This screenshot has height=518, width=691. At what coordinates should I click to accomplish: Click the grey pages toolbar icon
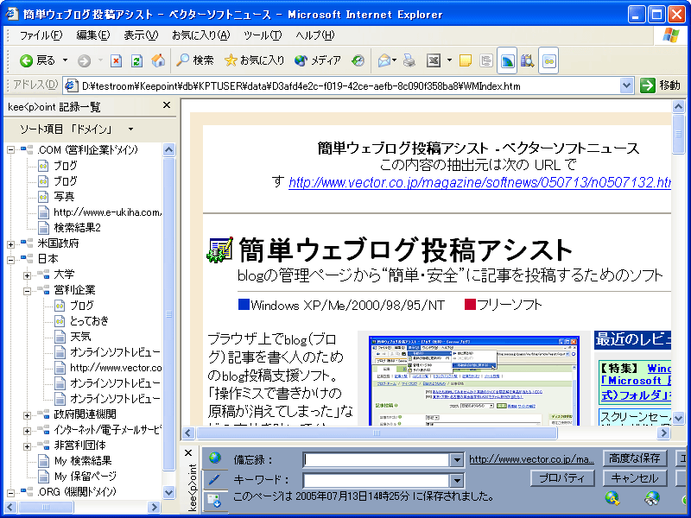tap(486, 60)
